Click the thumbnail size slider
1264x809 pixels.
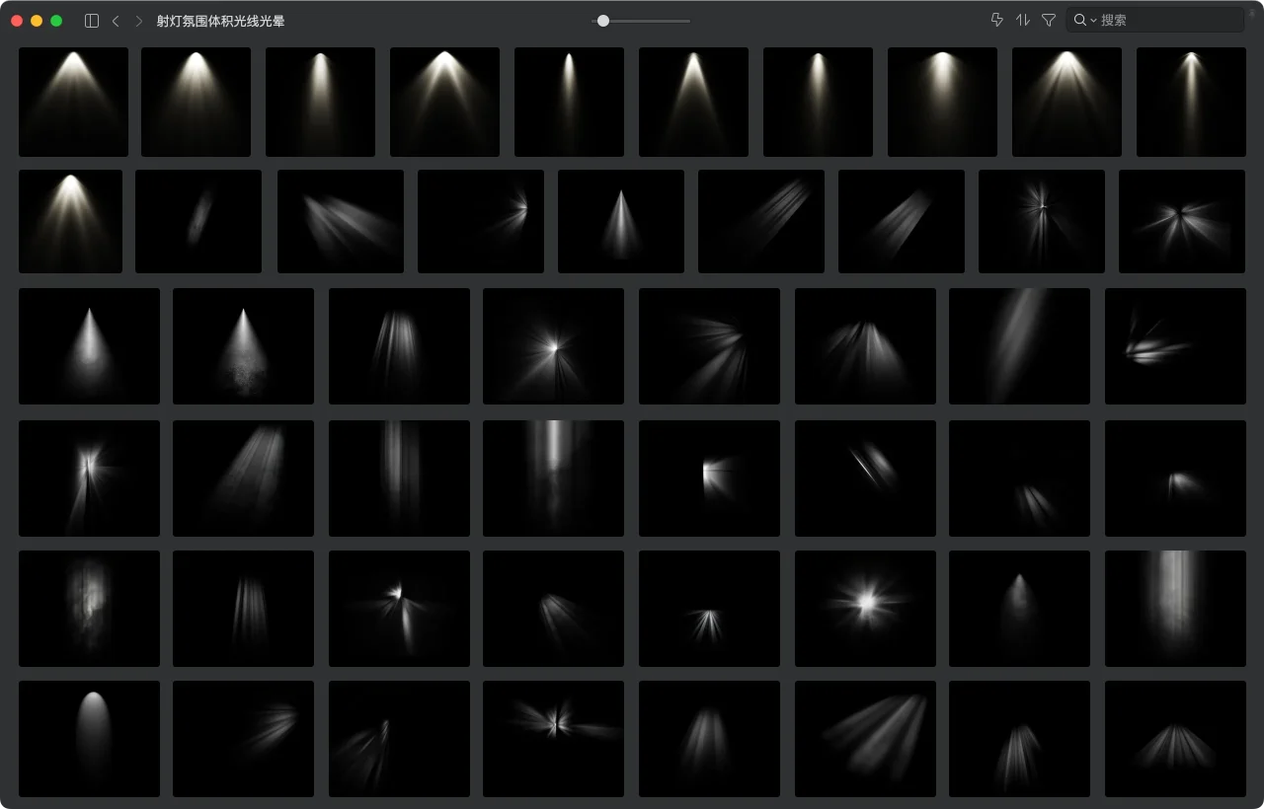coord(641,21)
